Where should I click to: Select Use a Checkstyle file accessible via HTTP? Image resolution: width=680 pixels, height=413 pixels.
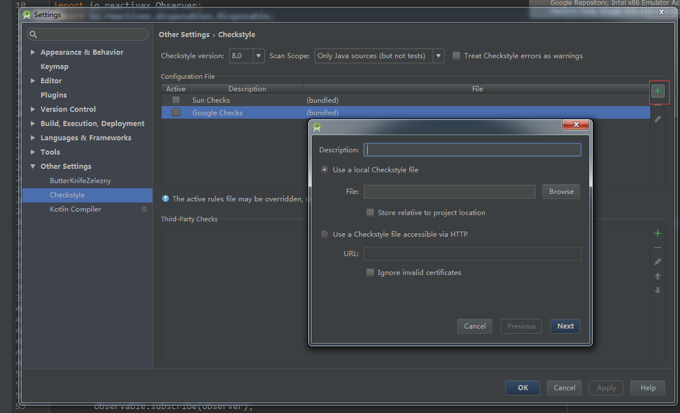coord(324,234)
